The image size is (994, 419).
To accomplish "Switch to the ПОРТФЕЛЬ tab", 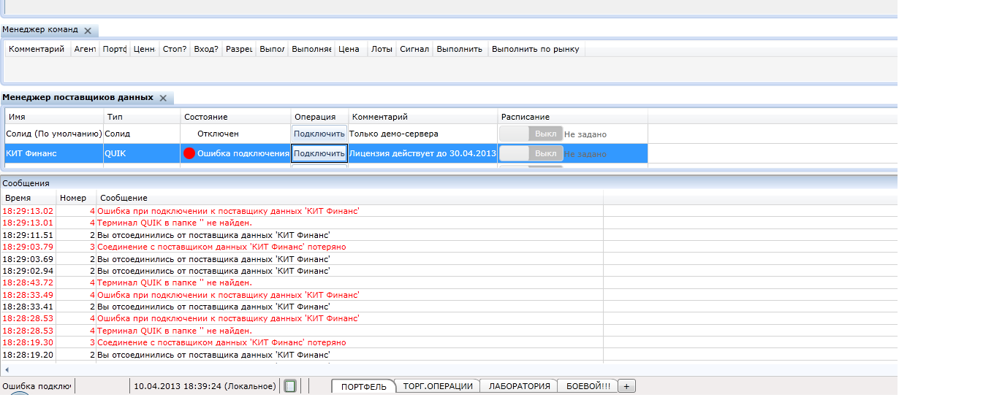I will [363, 386].
